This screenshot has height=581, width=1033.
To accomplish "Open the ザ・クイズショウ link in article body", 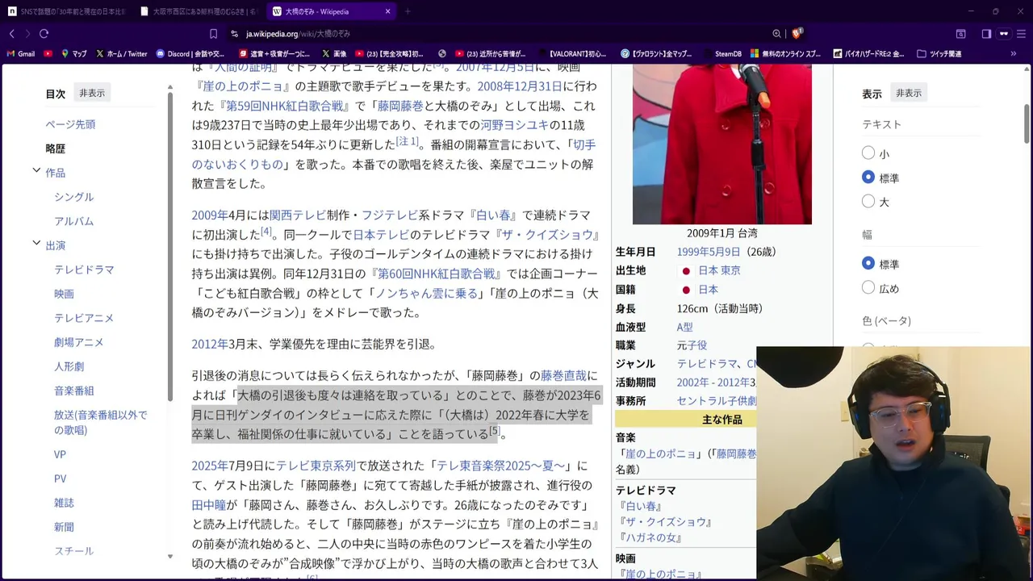I will point(547,235).
